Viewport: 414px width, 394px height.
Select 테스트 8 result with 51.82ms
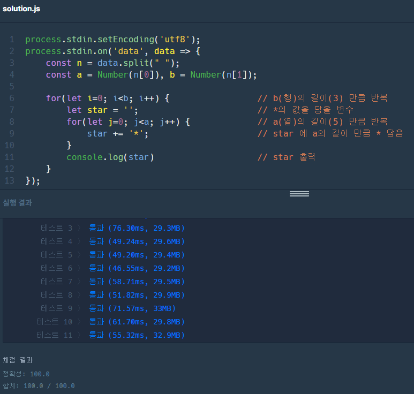(x=112, y=295)
